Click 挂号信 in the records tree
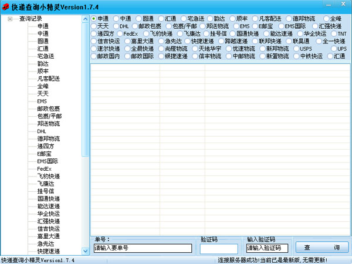This screenshot has height=264, width=352. tap(46, 191)
